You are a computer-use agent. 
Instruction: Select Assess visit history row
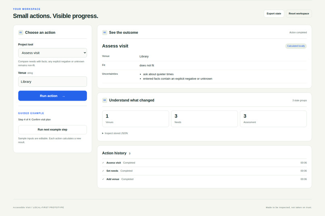coord(204,163)
